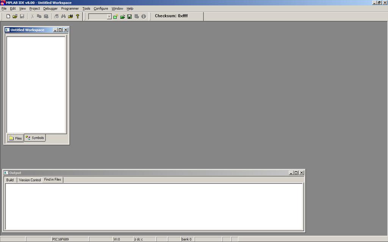Click the Print icon in toolbar
Screen dimensions: 388x242
point(56,17)
